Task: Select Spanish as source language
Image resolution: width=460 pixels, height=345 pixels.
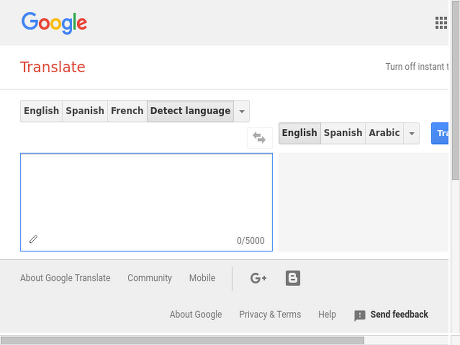Action: pos(85,111)
